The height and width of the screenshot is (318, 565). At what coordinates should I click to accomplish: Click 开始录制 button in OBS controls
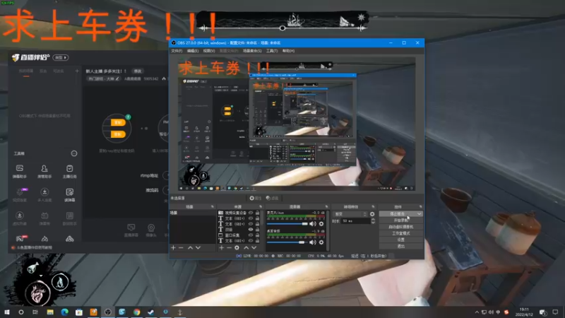pyautogui.click(x=400, y=220)
